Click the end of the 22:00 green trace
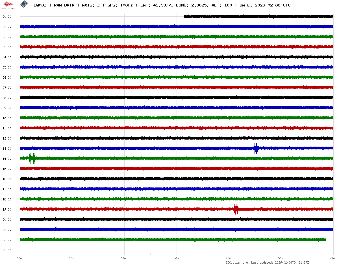Screen dimensions: 339x265 (x=325, y=240)
